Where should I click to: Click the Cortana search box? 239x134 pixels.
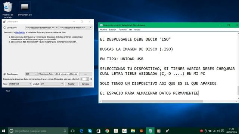tap(38, 131)
